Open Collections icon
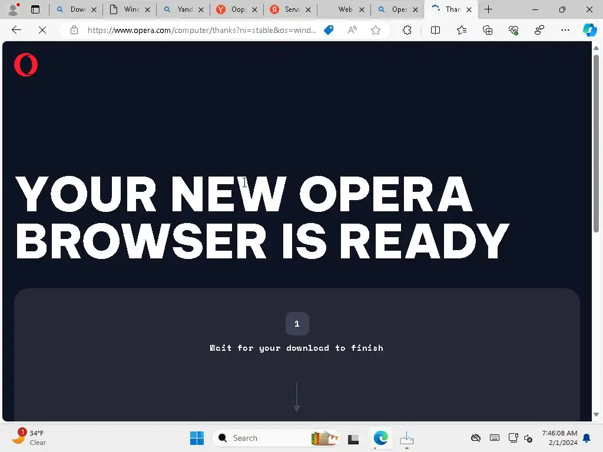 point(488,30)
